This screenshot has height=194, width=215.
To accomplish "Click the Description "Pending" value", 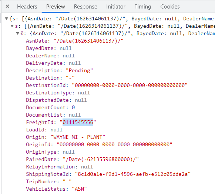I will point(79,70).
